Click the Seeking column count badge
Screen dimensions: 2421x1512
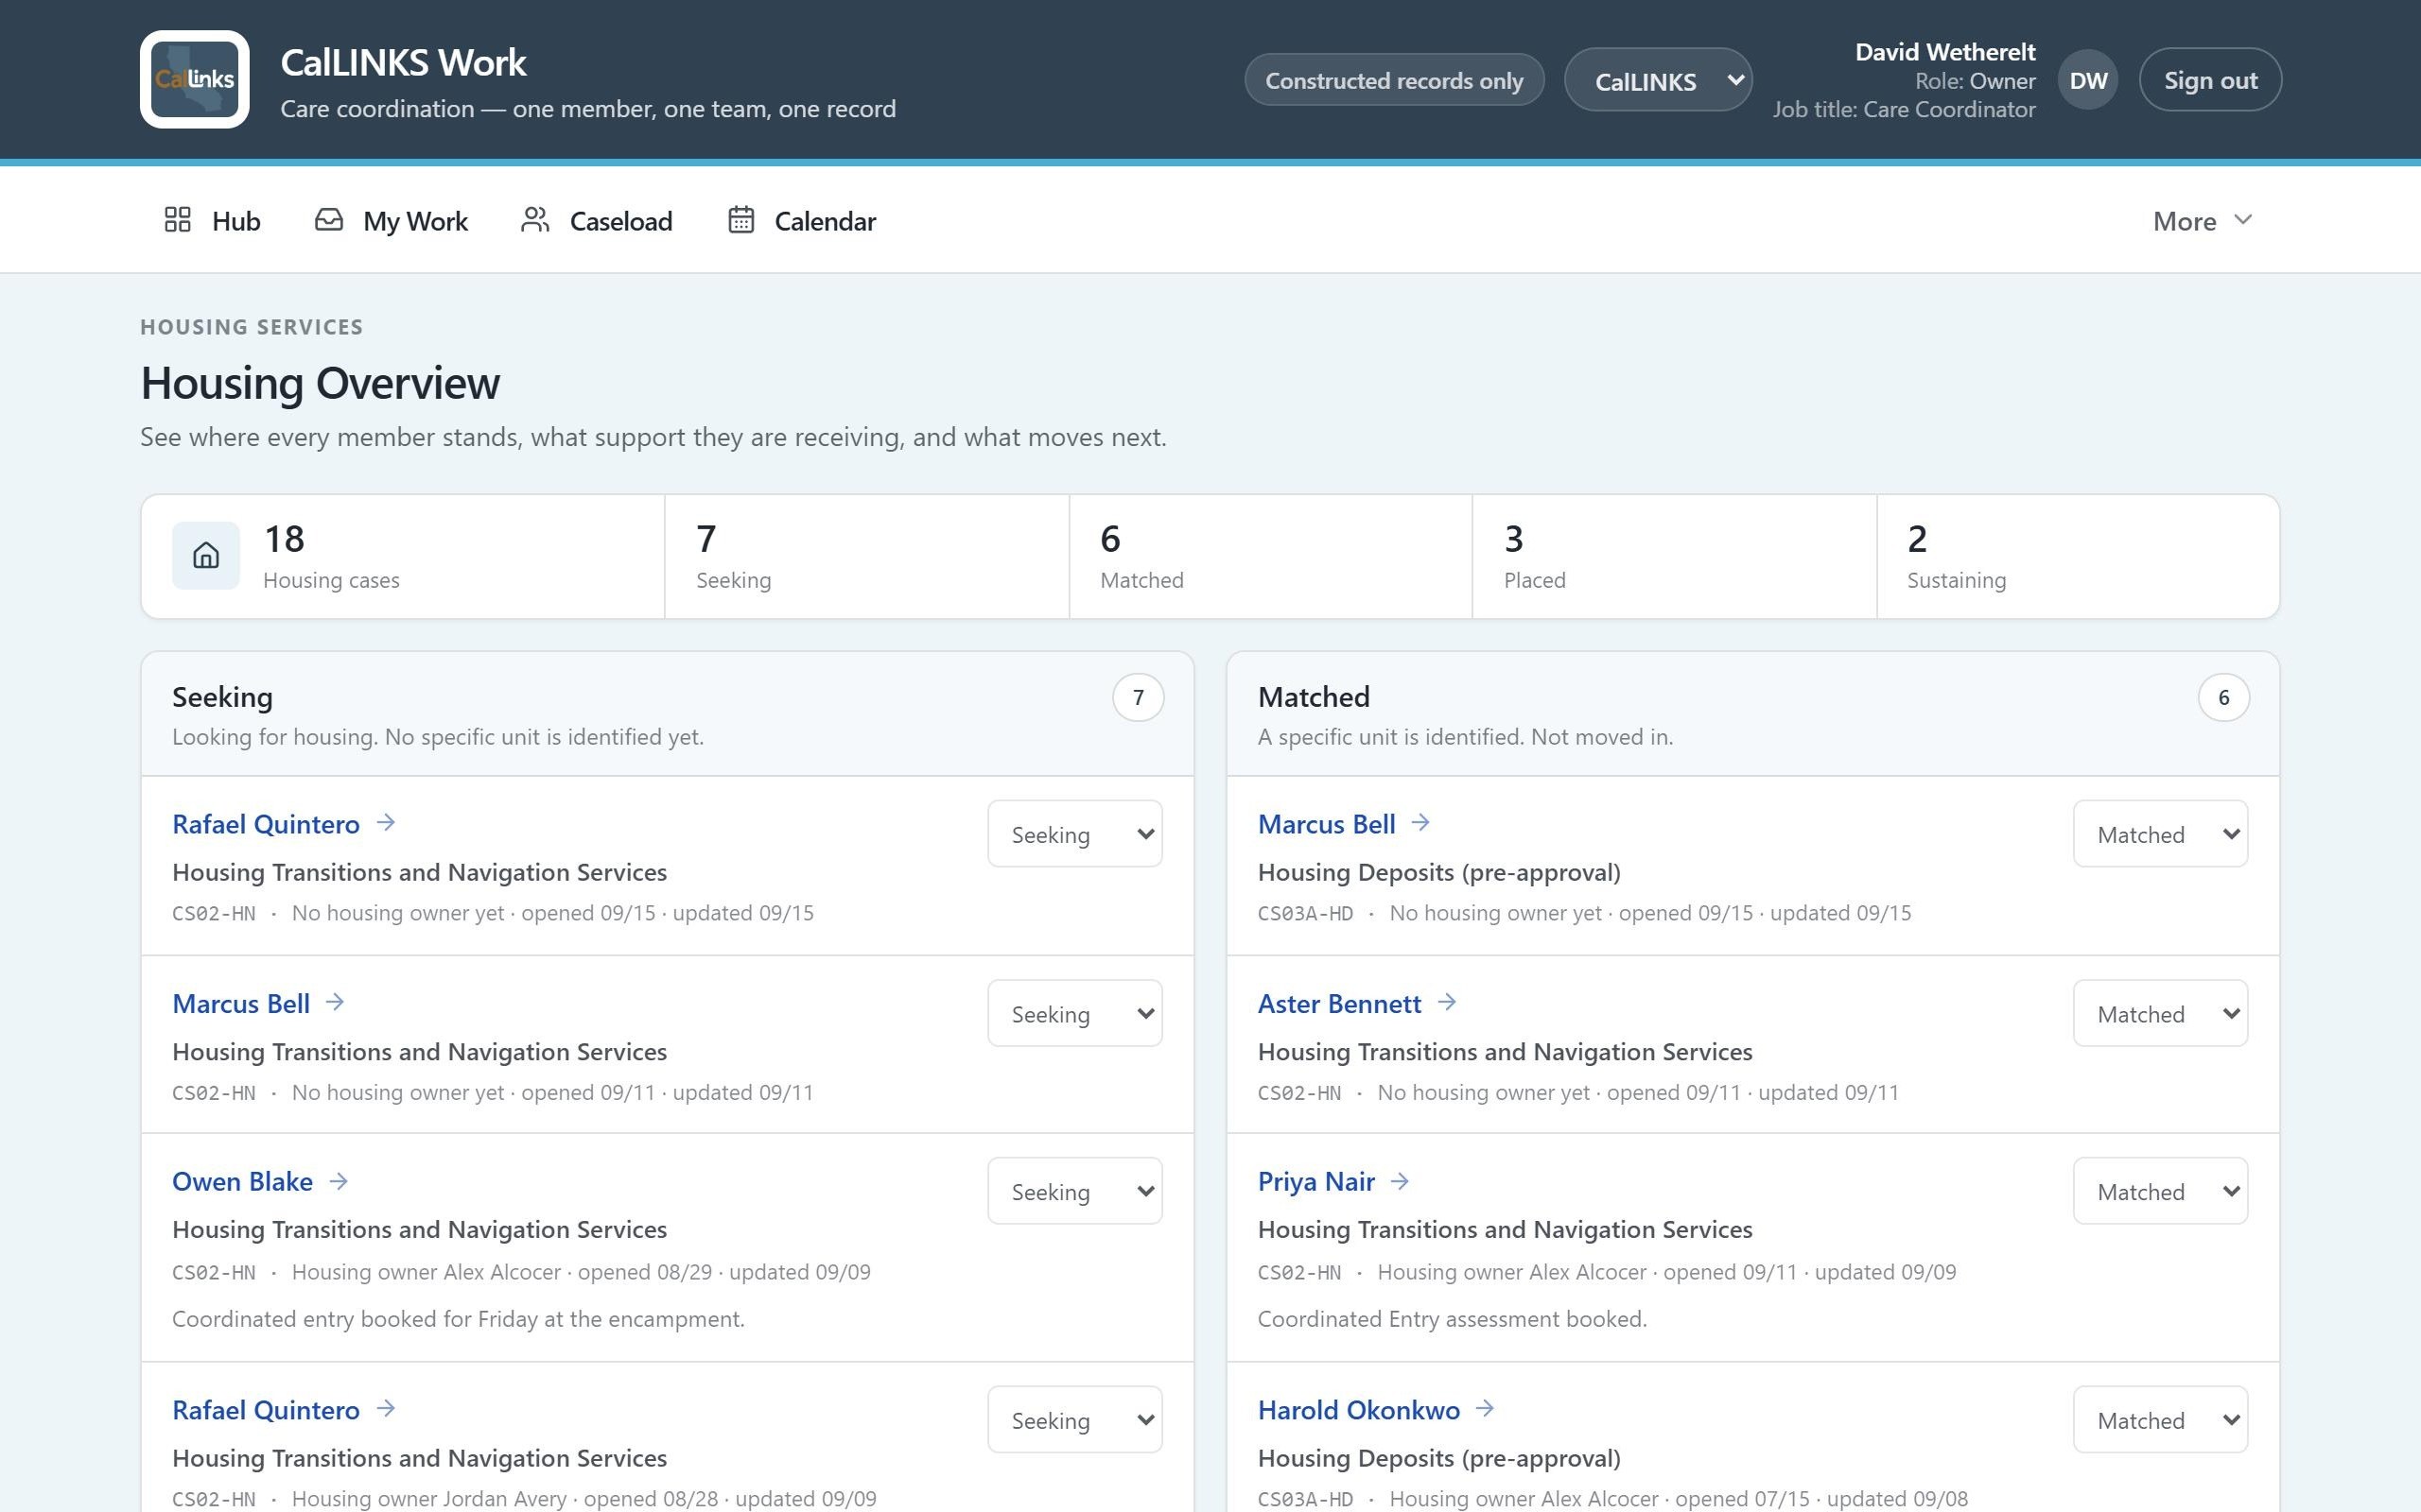[x=1138, y=697]
